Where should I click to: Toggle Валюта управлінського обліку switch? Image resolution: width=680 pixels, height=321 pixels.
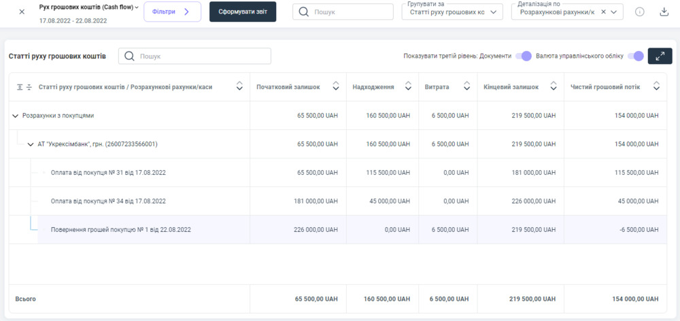click(x=635, y=56)
